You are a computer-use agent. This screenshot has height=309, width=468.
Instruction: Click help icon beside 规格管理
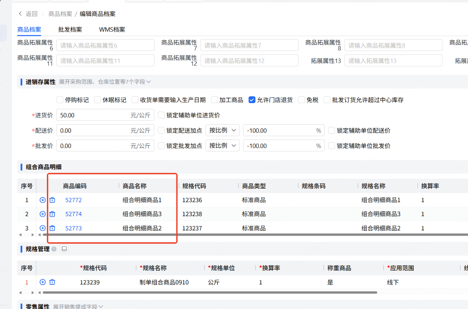pyautogui.click(x=54, y=249)
